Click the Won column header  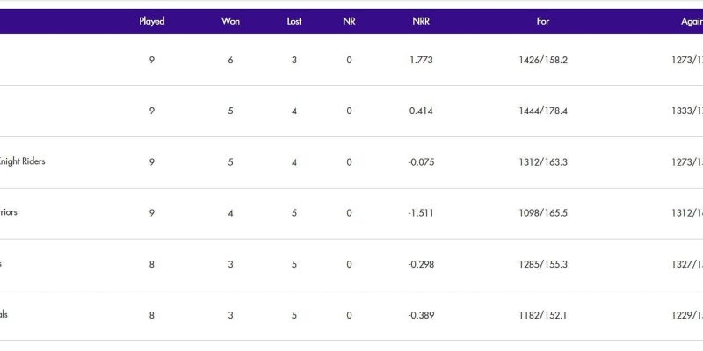coord(230,21)
